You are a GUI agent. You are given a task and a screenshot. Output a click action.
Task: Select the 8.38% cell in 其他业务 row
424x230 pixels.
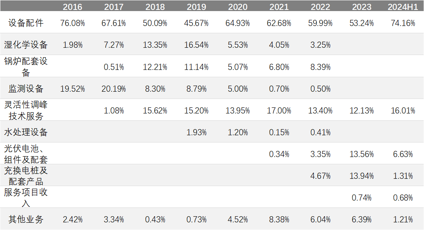(279, 220)
